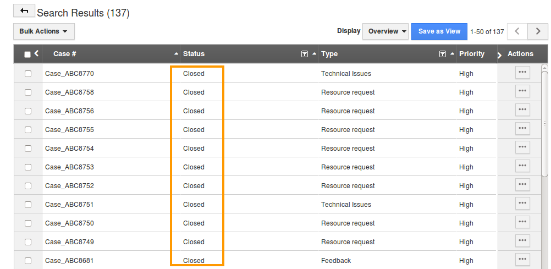Viewport: 551px width, 269px height.
Task: Click the back arrow beside Search Results
Action: (24, 11)
